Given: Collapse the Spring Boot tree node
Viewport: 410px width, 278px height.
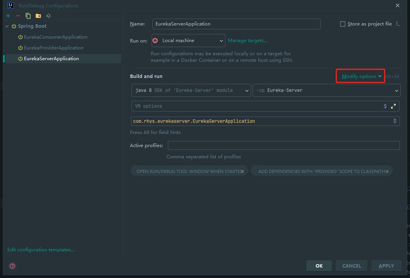Looking at the screenshot, I should coord(7,26).
